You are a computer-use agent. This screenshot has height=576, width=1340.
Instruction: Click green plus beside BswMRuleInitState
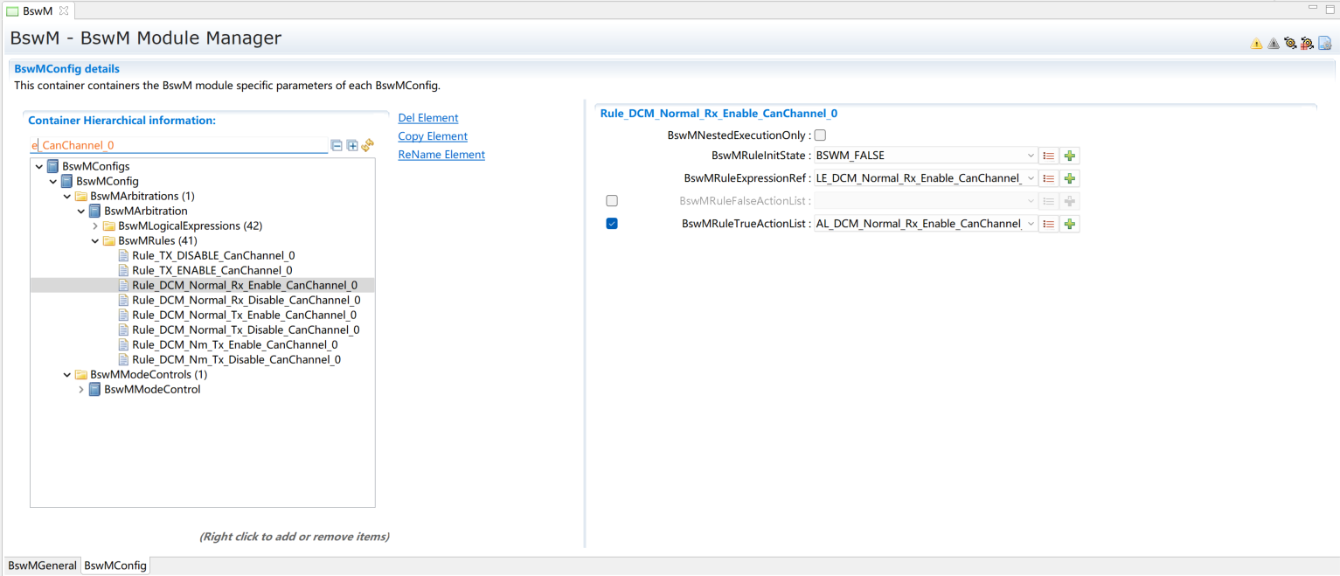click(x=1069, y=156)
